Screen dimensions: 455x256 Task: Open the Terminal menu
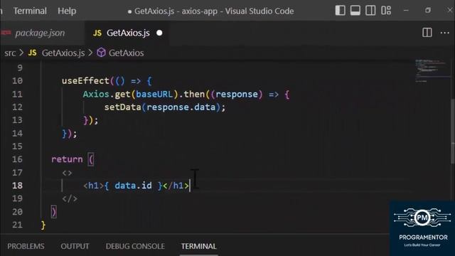click(30, 11)
